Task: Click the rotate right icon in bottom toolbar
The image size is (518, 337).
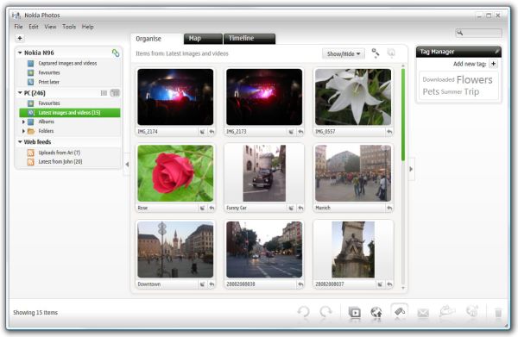Action: (325, 312)
